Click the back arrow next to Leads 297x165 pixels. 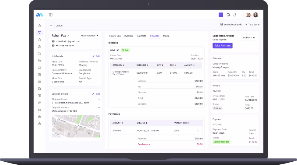(51, 26)
